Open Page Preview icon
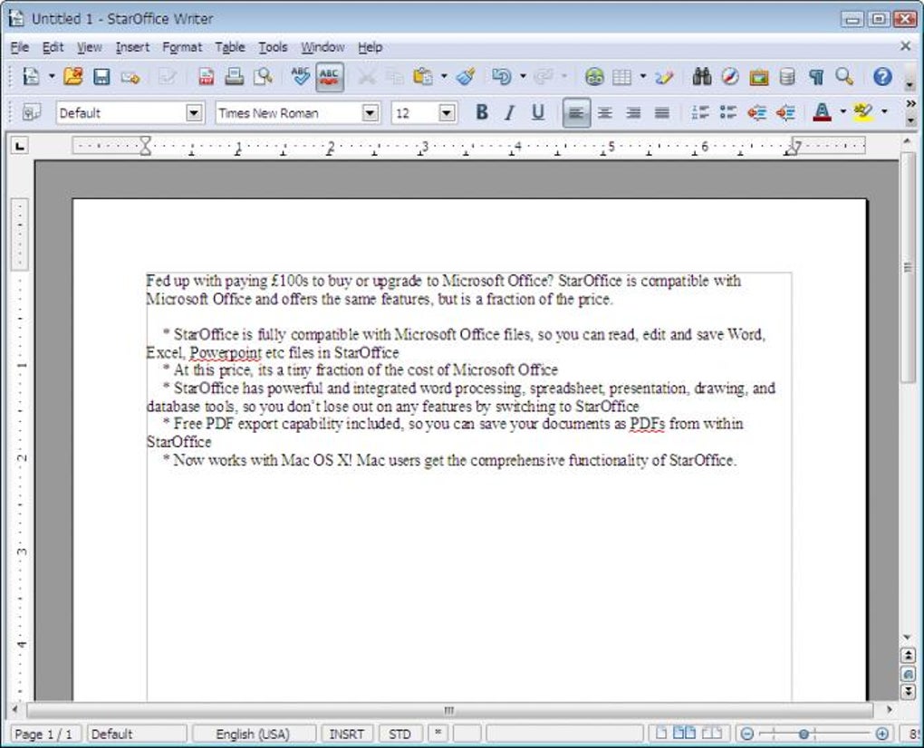 (x=262, y=77)
